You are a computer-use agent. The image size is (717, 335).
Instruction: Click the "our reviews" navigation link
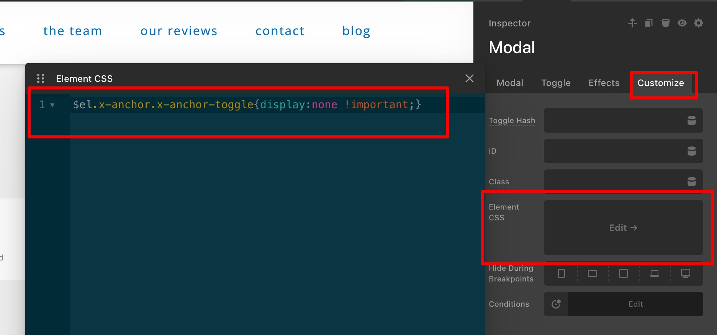click(179, 31)
